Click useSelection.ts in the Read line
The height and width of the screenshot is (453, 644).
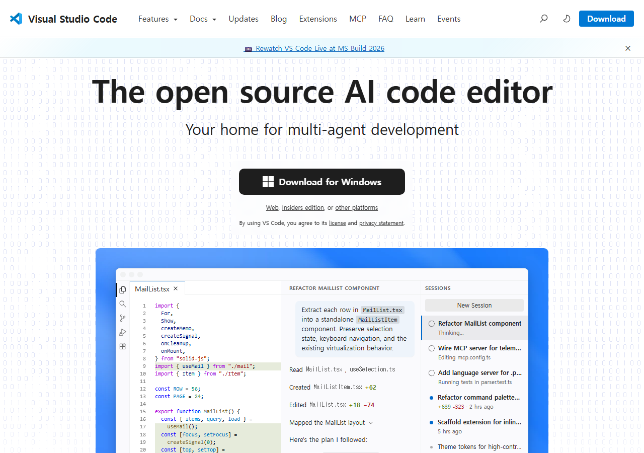click(x=372, y=369)
